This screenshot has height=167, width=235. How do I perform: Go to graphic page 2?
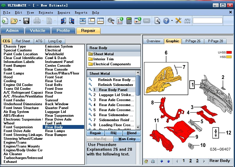191,161
